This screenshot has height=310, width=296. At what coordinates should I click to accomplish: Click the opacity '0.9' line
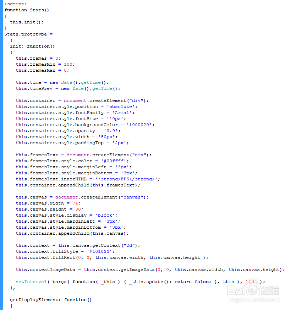[x=68, y=131]
